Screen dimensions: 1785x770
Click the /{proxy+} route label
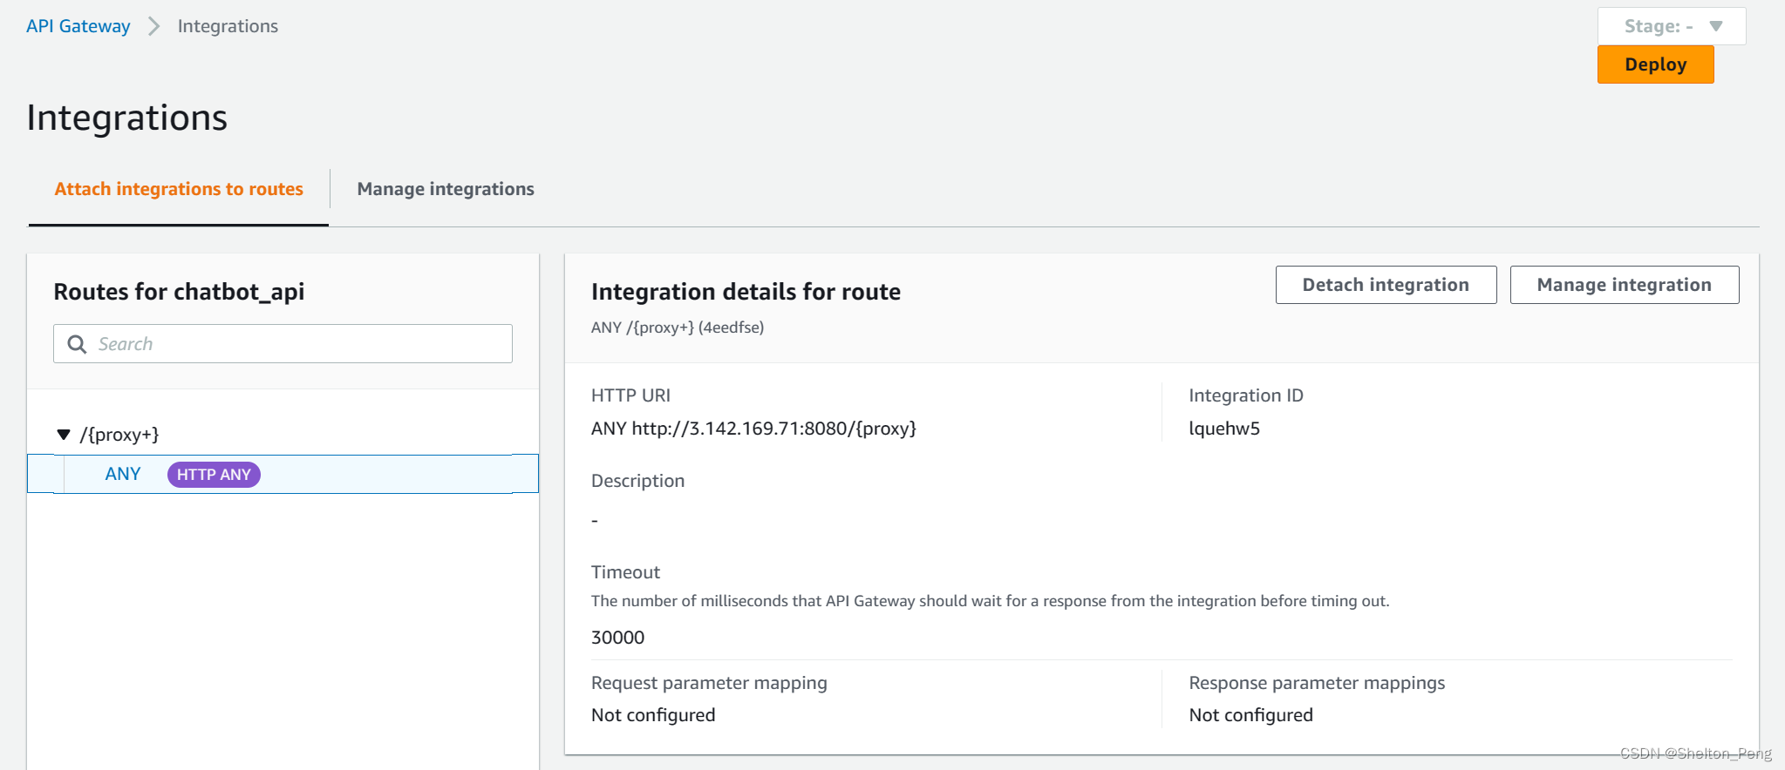point(119,435)
